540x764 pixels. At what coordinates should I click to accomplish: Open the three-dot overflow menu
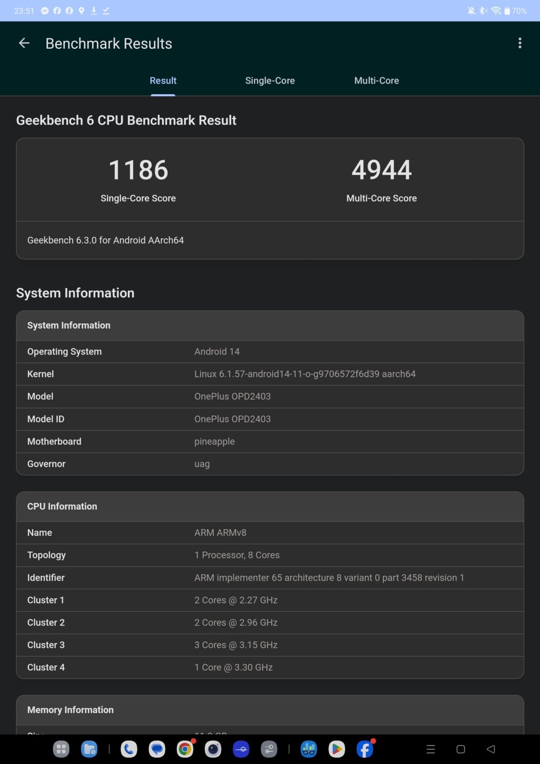[x=519, y=43]
